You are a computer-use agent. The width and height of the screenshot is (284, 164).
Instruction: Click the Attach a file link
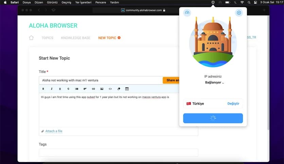tap(54, 131)
